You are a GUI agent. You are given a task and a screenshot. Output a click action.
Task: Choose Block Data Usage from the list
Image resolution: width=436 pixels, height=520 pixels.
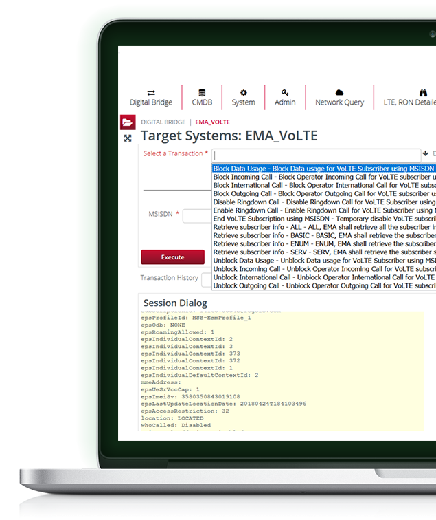[323, 168]
